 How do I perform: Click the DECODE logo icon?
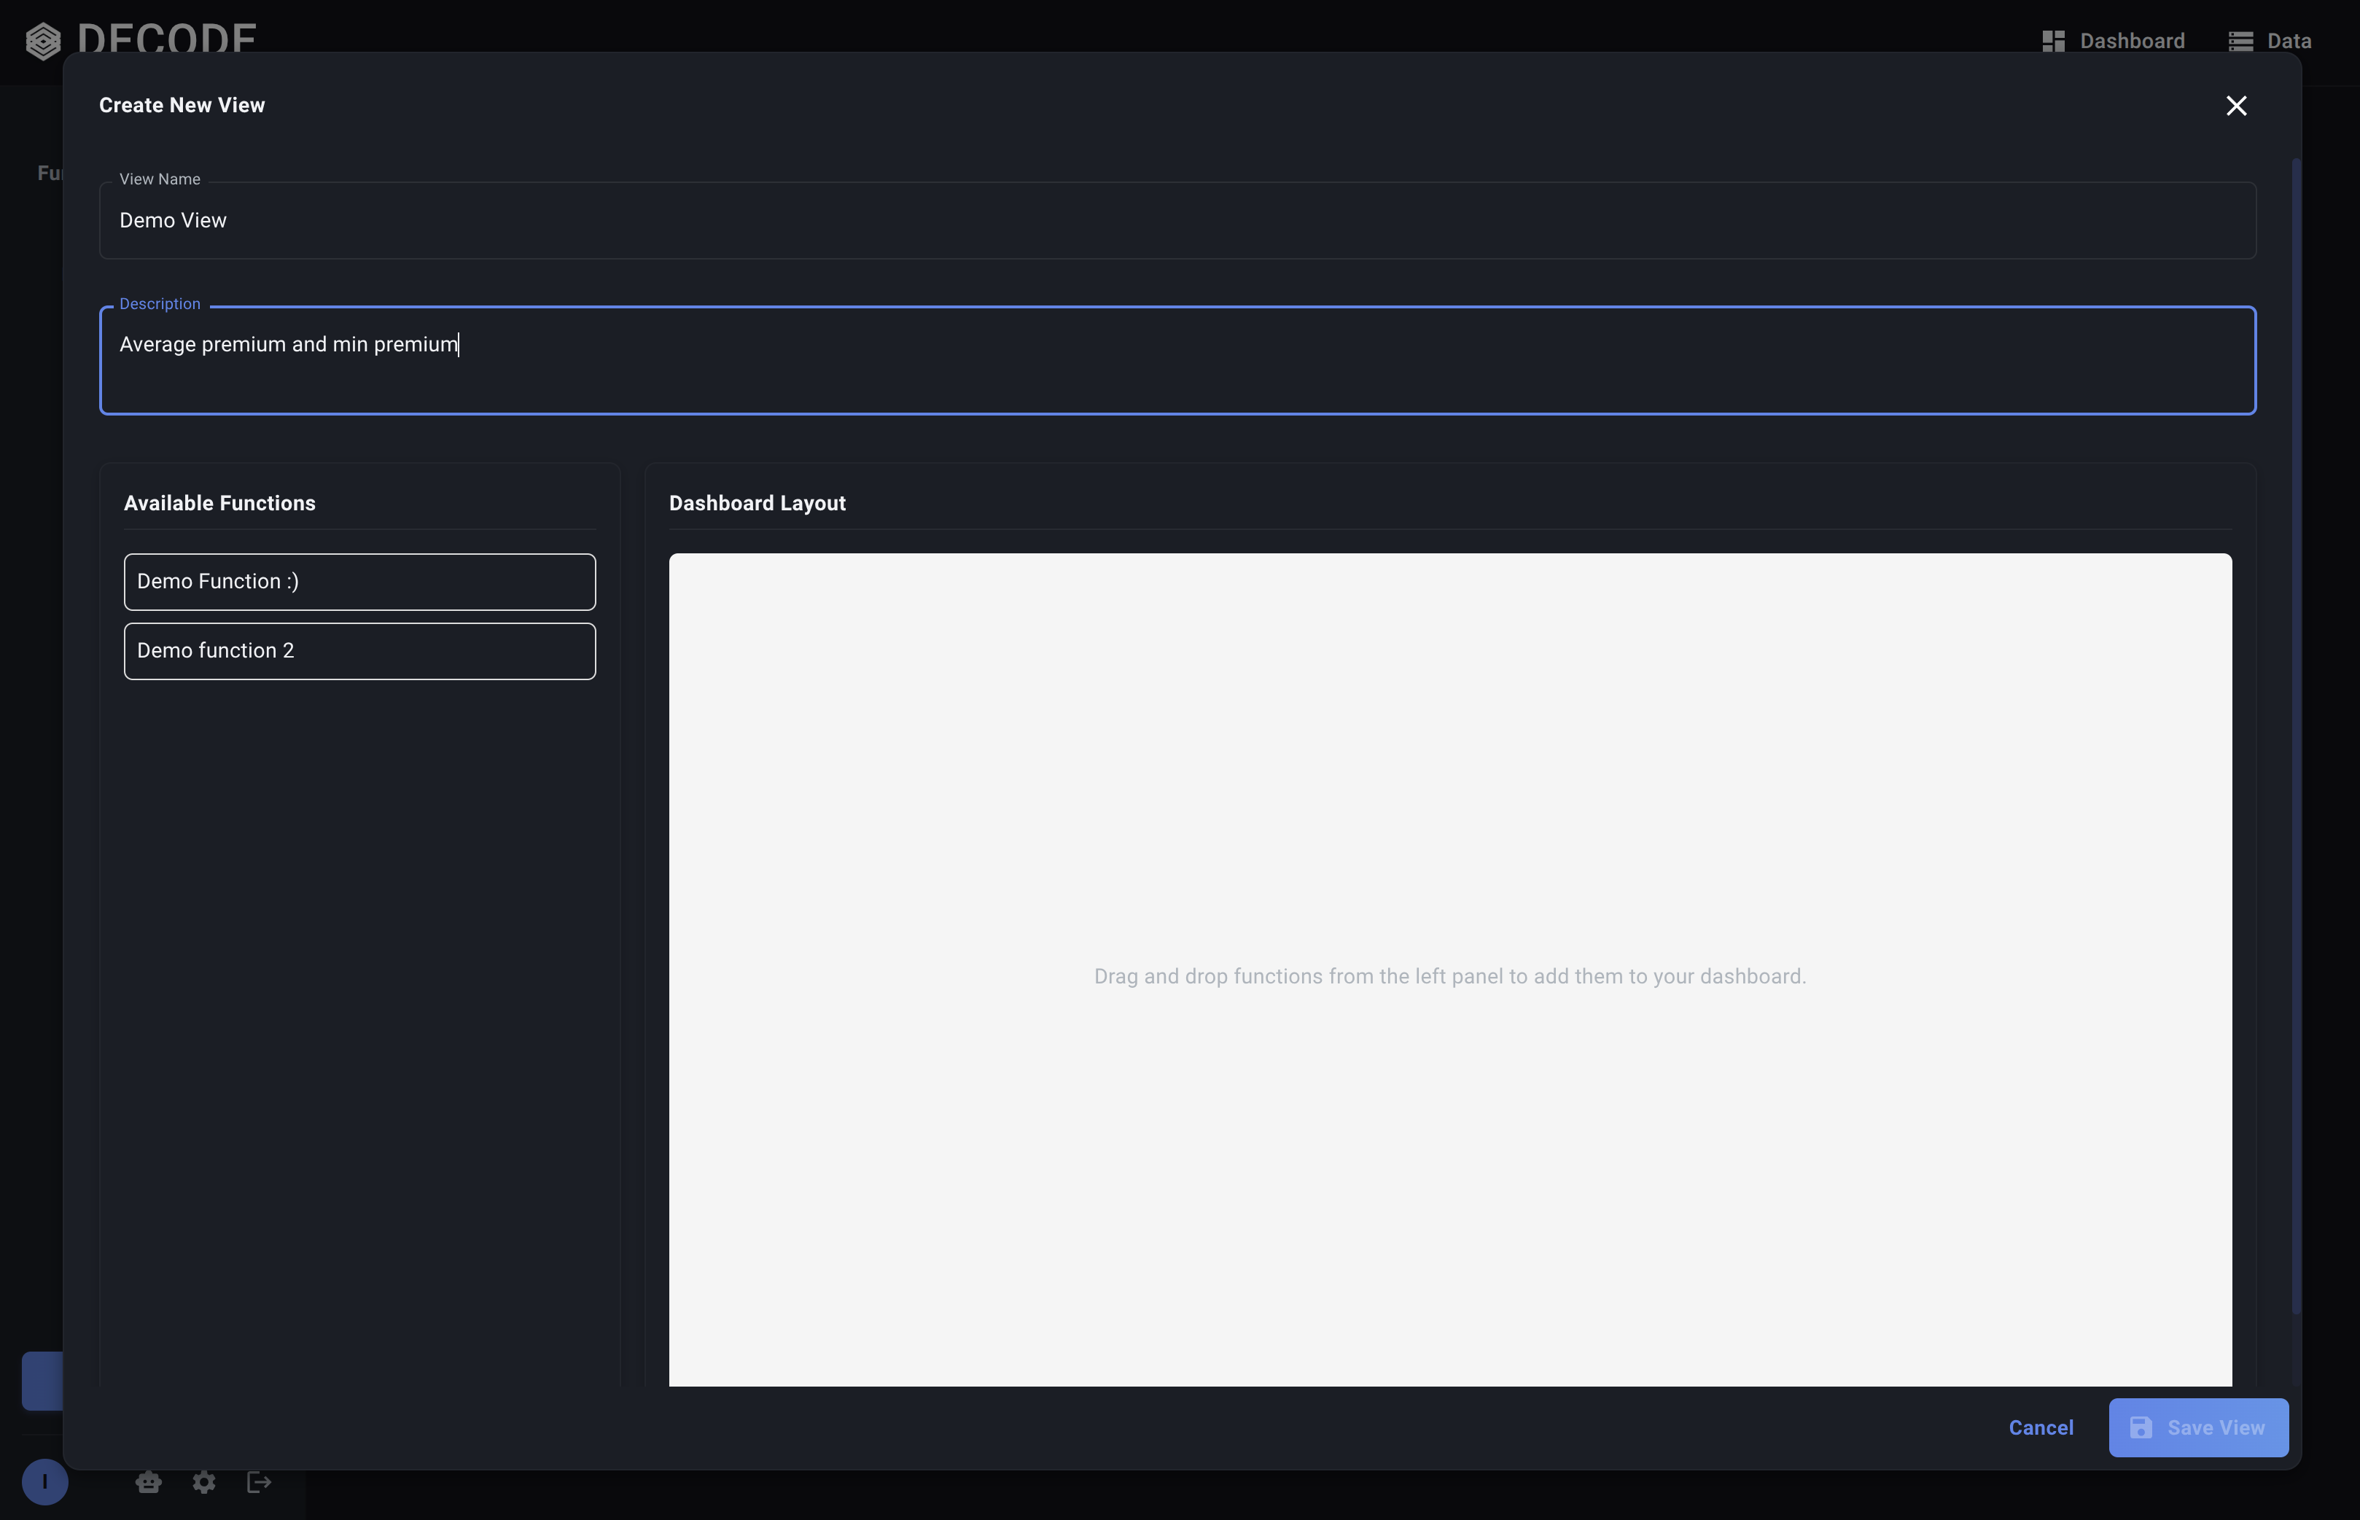coord(42,42)
